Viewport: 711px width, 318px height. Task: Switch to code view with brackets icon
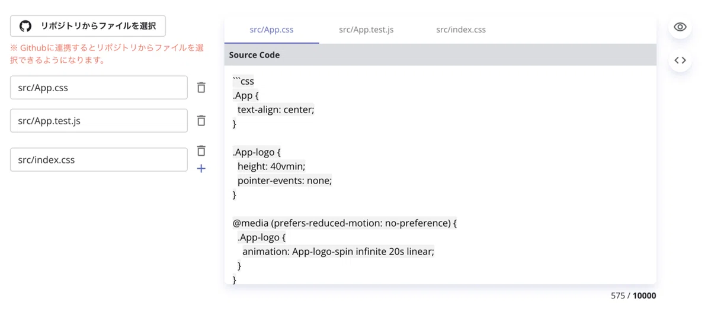680,60
